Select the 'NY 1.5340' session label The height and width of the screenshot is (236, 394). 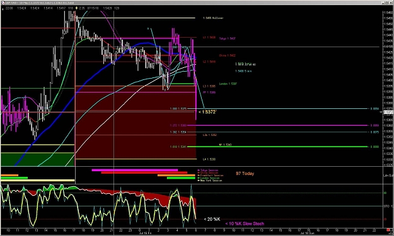coord(225,145)
